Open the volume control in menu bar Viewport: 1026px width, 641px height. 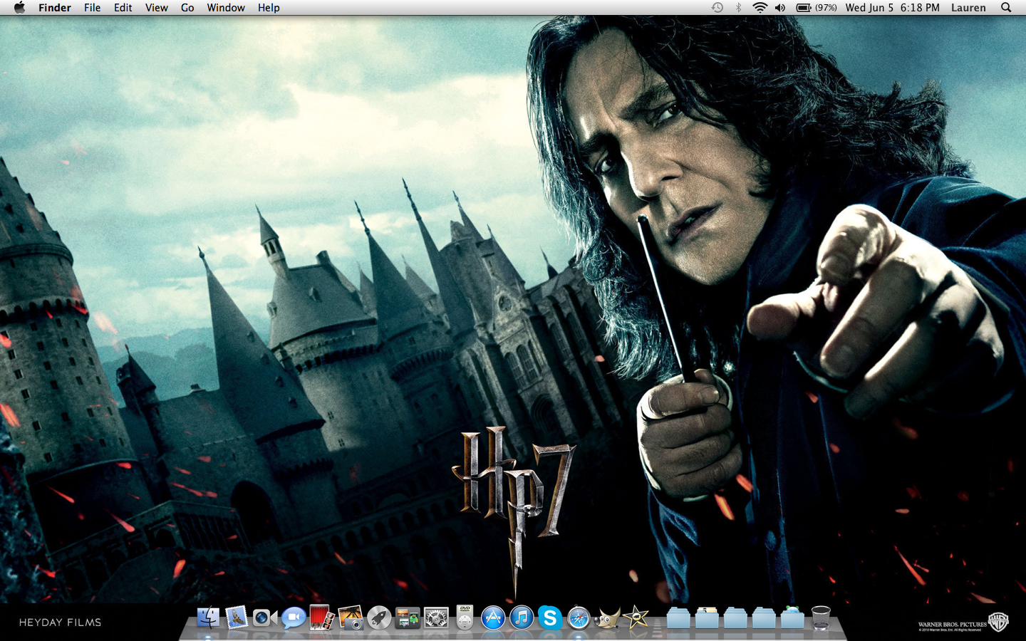click(x=780, y=8)
